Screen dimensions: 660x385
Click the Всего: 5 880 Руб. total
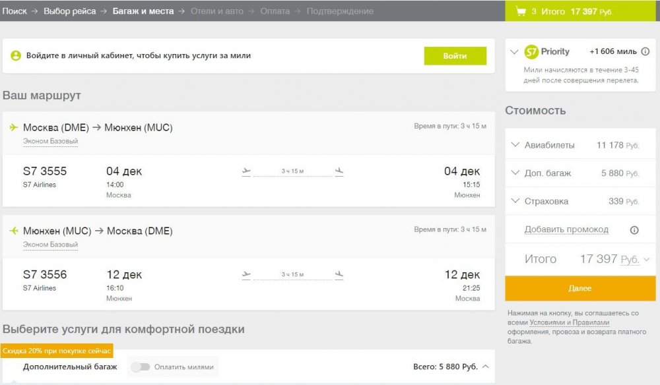[445, 367]
